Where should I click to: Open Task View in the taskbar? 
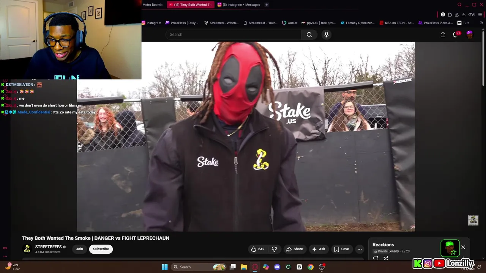pos(233,267)
